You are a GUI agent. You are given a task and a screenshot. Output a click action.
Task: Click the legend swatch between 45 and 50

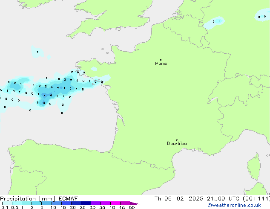click(x=125, y=204)
